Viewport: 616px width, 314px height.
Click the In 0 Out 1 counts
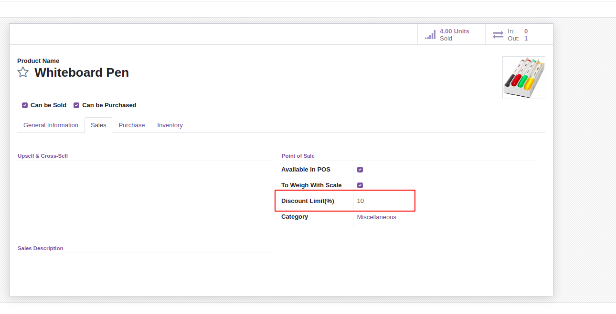coord(518,35)
